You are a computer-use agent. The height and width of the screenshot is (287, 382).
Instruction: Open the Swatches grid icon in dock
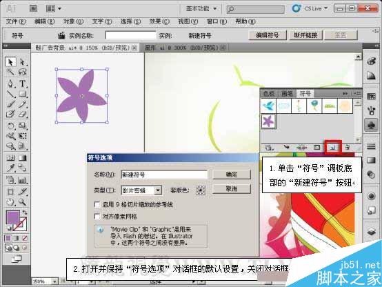pyautogui.click(x=371, y=96)
